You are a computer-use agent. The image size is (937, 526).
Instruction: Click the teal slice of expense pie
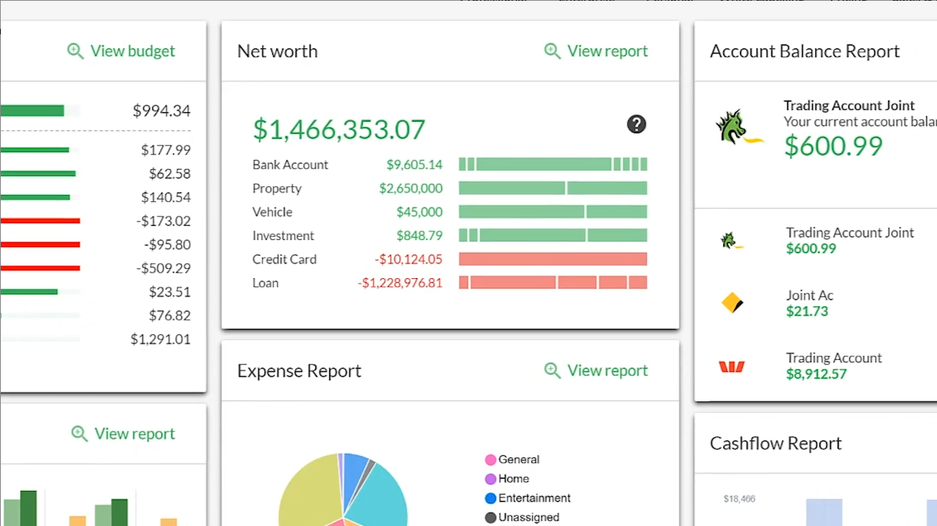coord(378,495)
